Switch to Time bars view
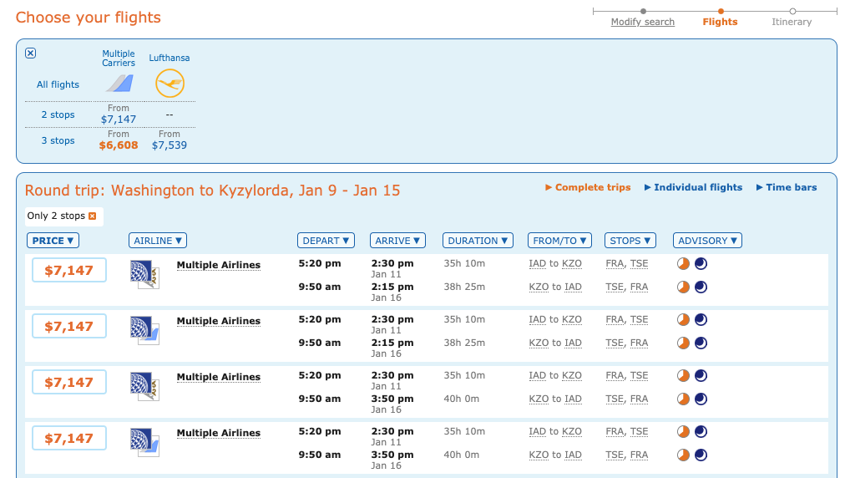845x478 pixels. click(787, 187)
